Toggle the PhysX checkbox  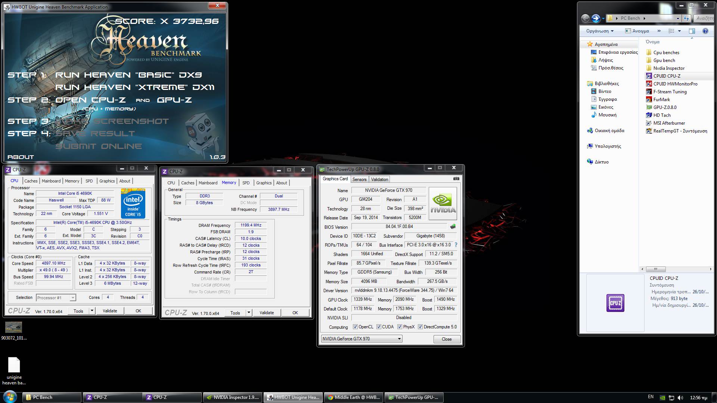(400, 327)
